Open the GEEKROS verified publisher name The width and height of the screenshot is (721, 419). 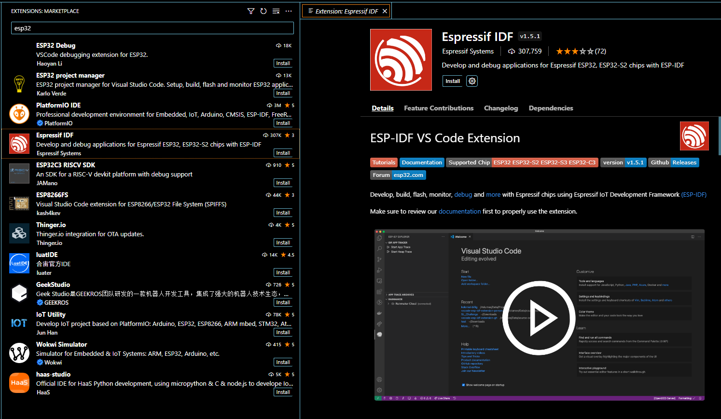pyautogui.click(x=56, y=302)
